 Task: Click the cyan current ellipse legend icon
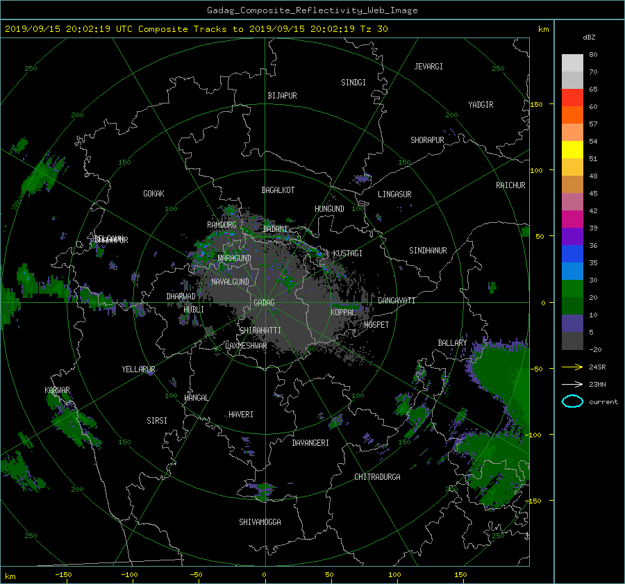[x=572, y=401]
